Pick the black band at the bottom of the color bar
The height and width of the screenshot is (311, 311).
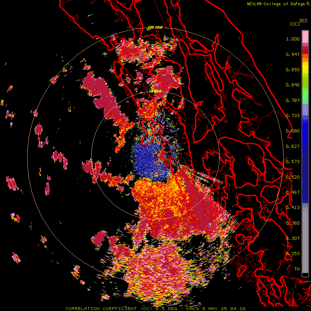tap(305, 275)
